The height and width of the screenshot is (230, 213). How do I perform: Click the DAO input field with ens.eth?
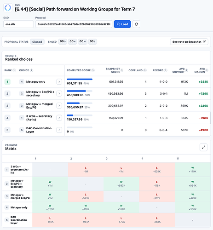18,24
